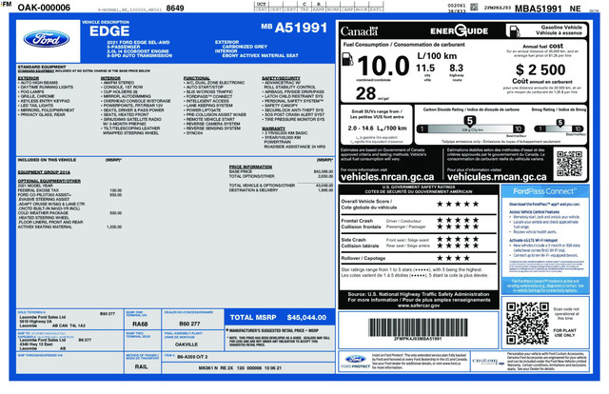
Task: Click the Canada wordmark
Action: (x=360, y=31)
